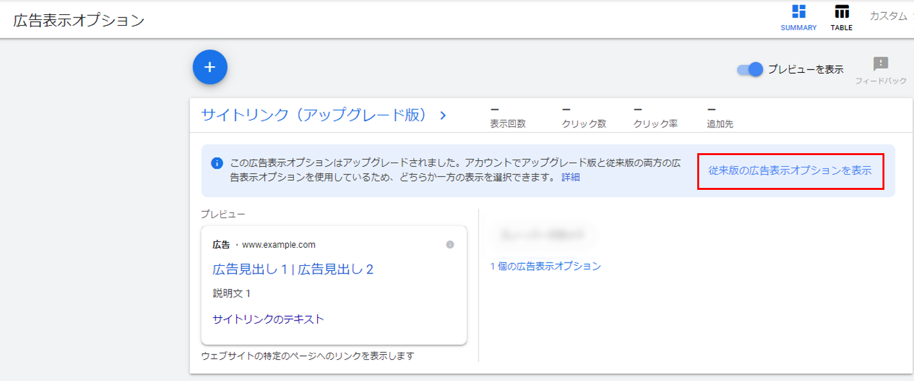Select the 表示回数 metric
914x381 pixels.
(x=507, y=124)
